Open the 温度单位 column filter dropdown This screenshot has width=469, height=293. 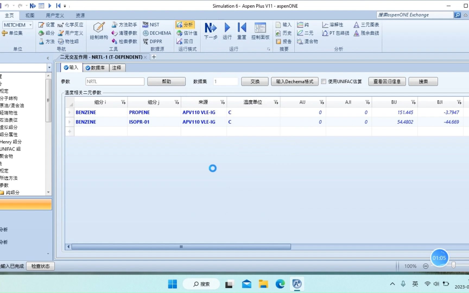click(276, 102)
